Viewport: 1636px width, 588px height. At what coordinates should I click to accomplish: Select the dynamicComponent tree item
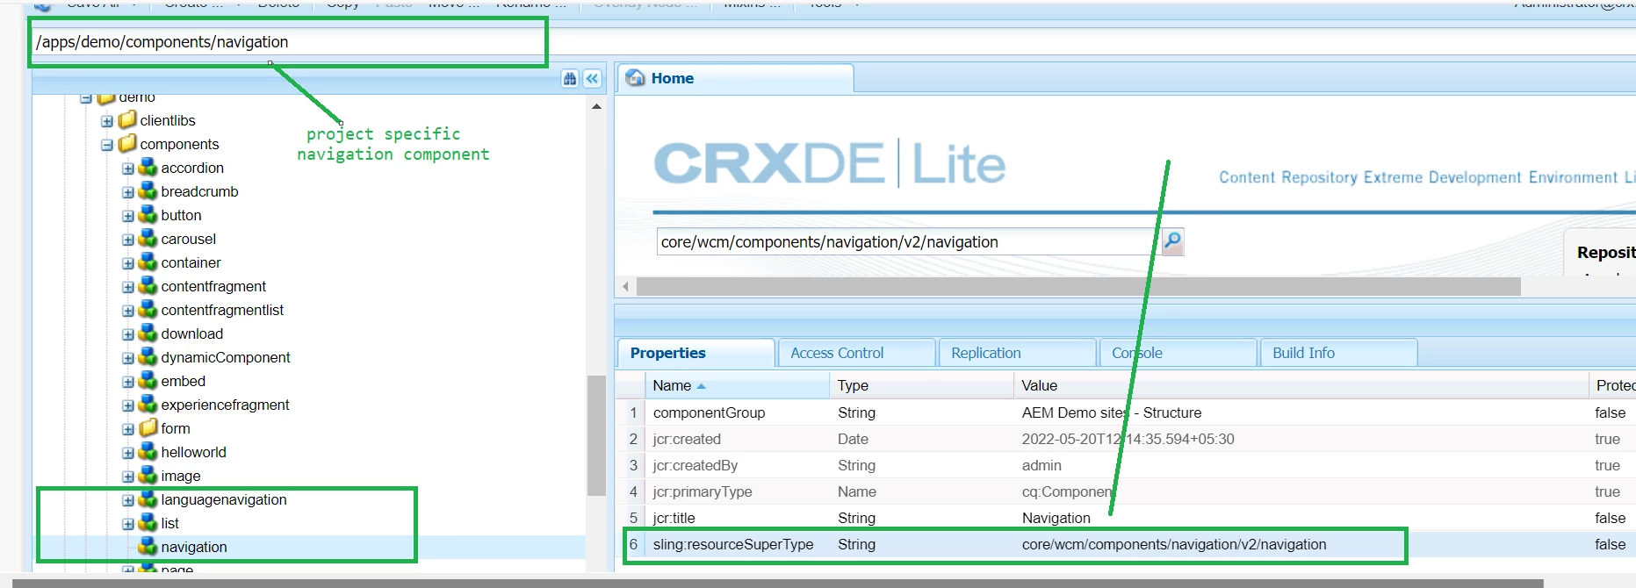tap(226, 357)
